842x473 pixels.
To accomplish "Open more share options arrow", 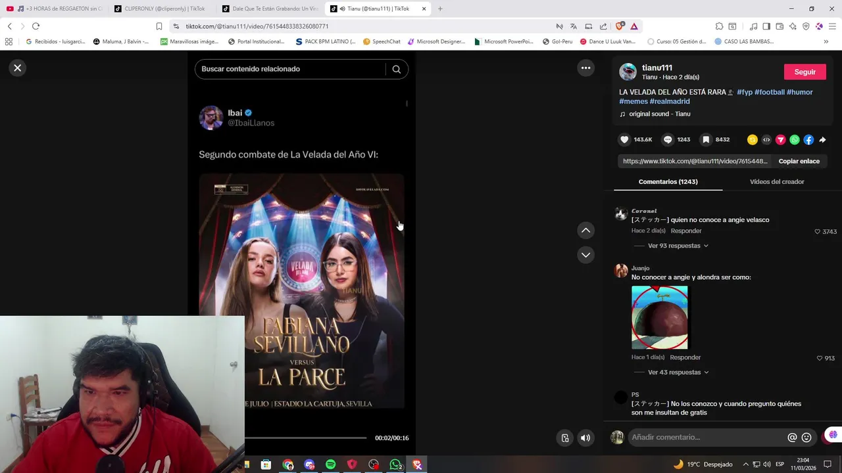I will (x=822, y=139).
